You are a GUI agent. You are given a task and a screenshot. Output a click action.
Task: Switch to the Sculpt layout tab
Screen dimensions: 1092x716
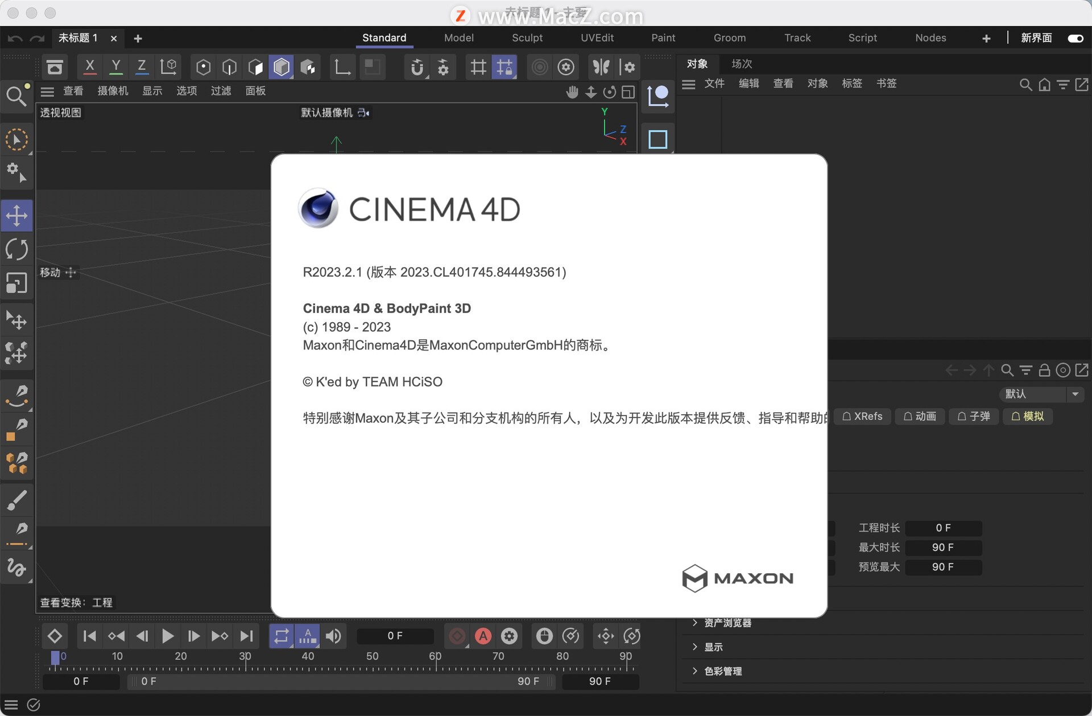(x=527, y=38)
